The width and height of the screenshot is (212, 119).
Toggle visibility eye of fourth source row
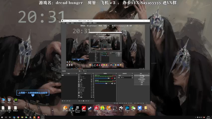tap(91, 80)
